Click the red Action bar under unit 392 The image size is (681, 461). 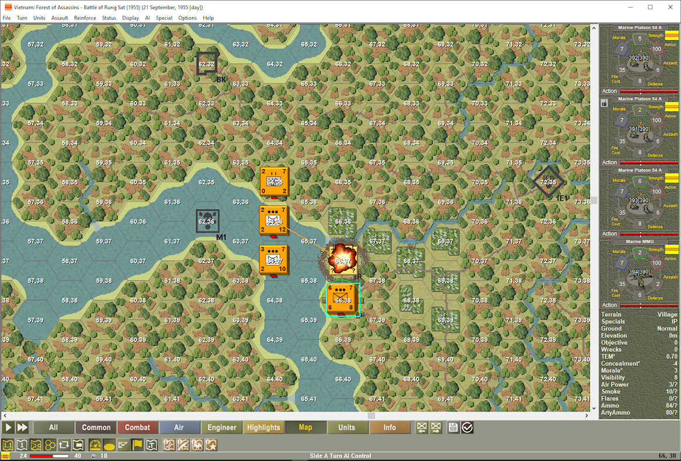[x=649, y=91]
